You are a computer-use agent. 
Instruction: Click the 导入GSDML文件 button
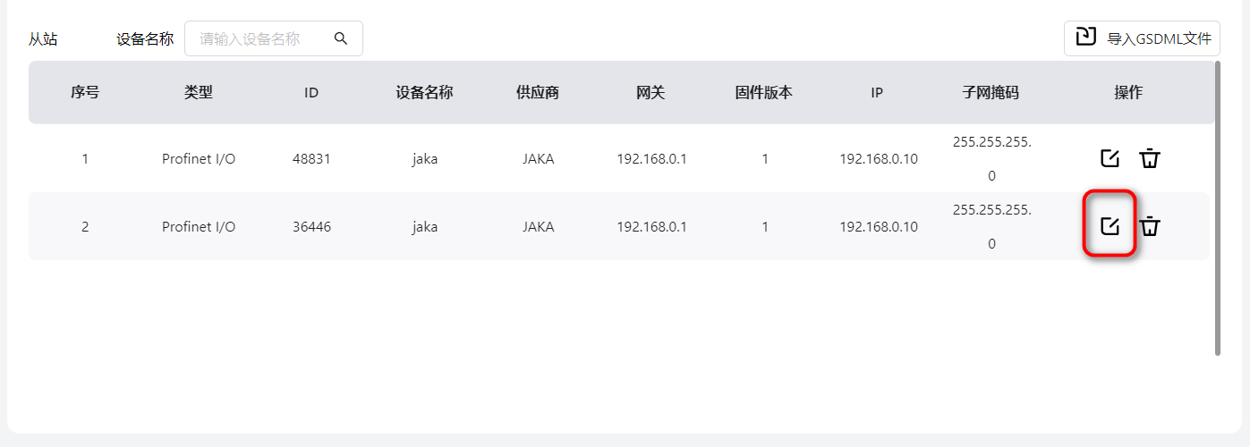click(1142, 38)
